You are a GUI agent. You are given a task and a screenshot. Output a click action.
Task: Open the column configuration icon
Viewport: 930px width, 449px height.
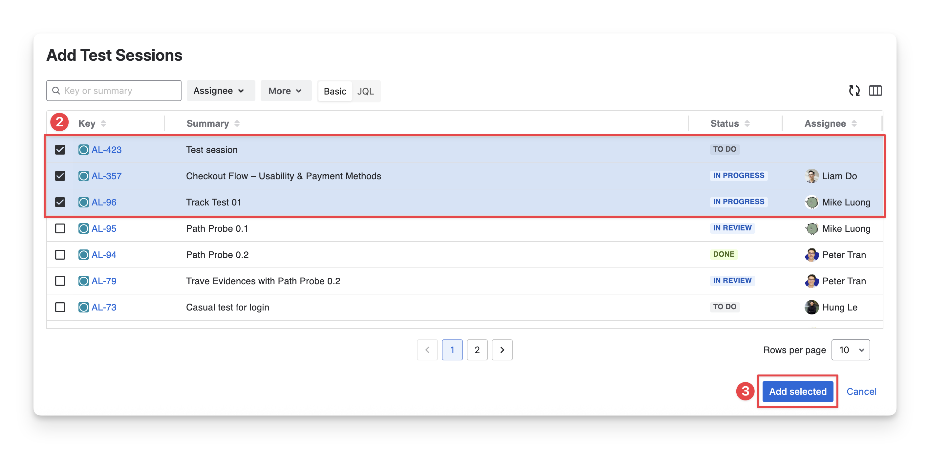[x=875, y=91]
